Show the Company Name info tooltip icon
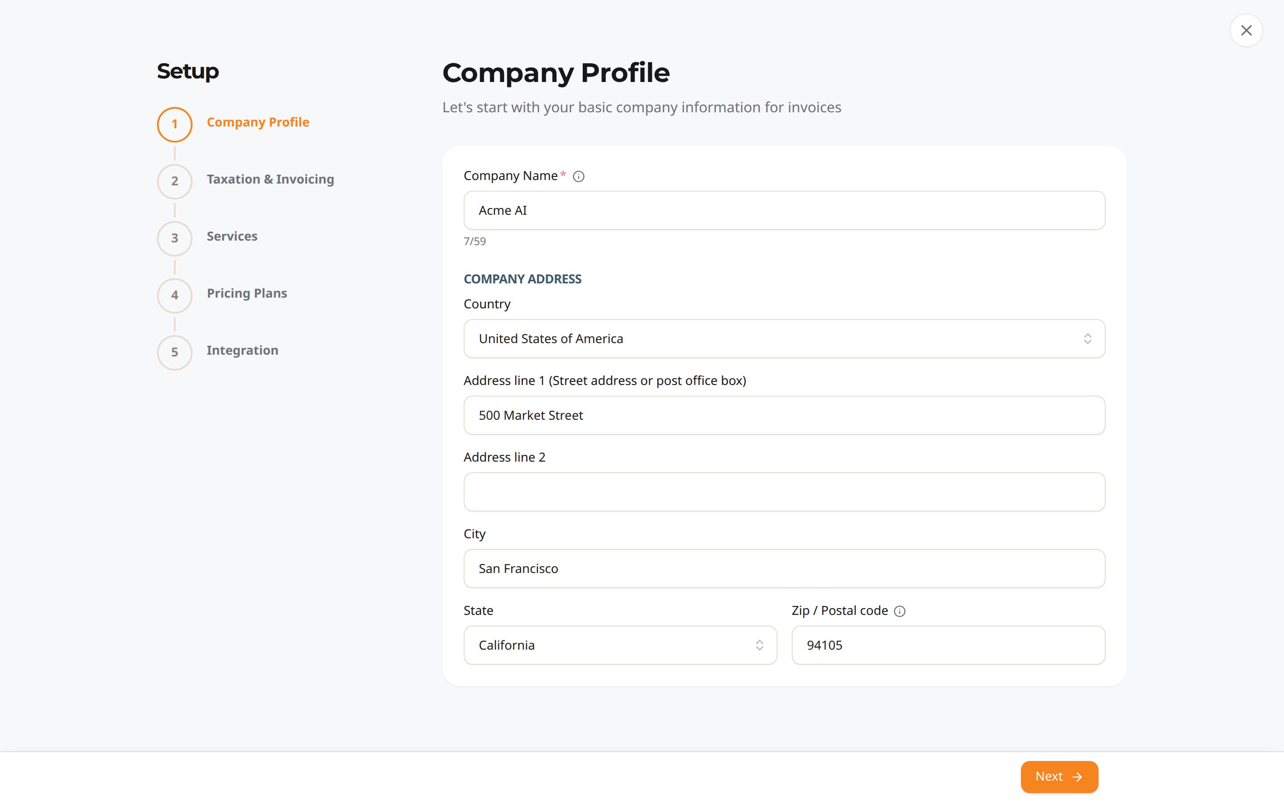The image size is (1284, 802). 579,176
